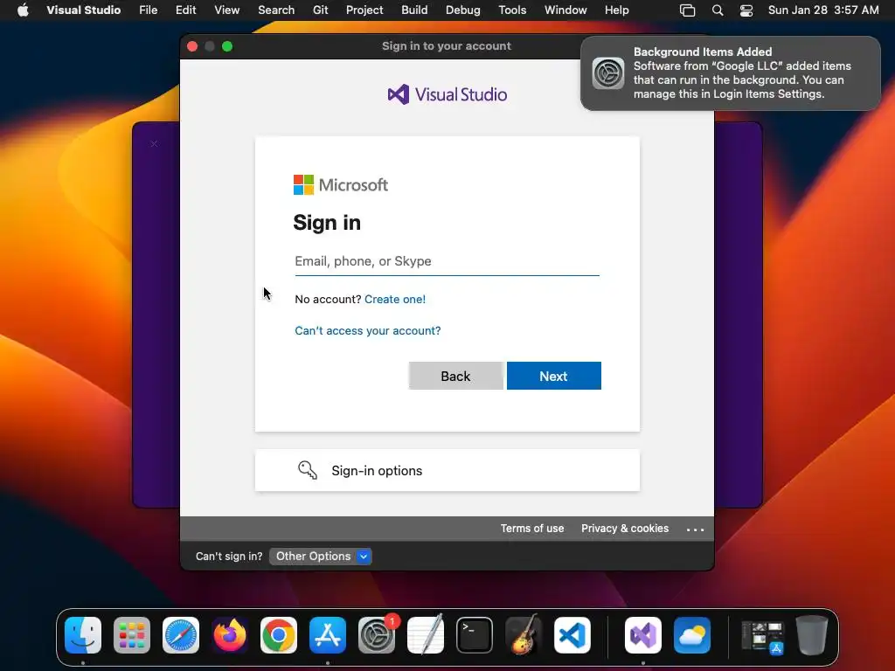Click the purple Visual Studio dock icon
Screen dimensions: 895x671
tap(643, 635)
